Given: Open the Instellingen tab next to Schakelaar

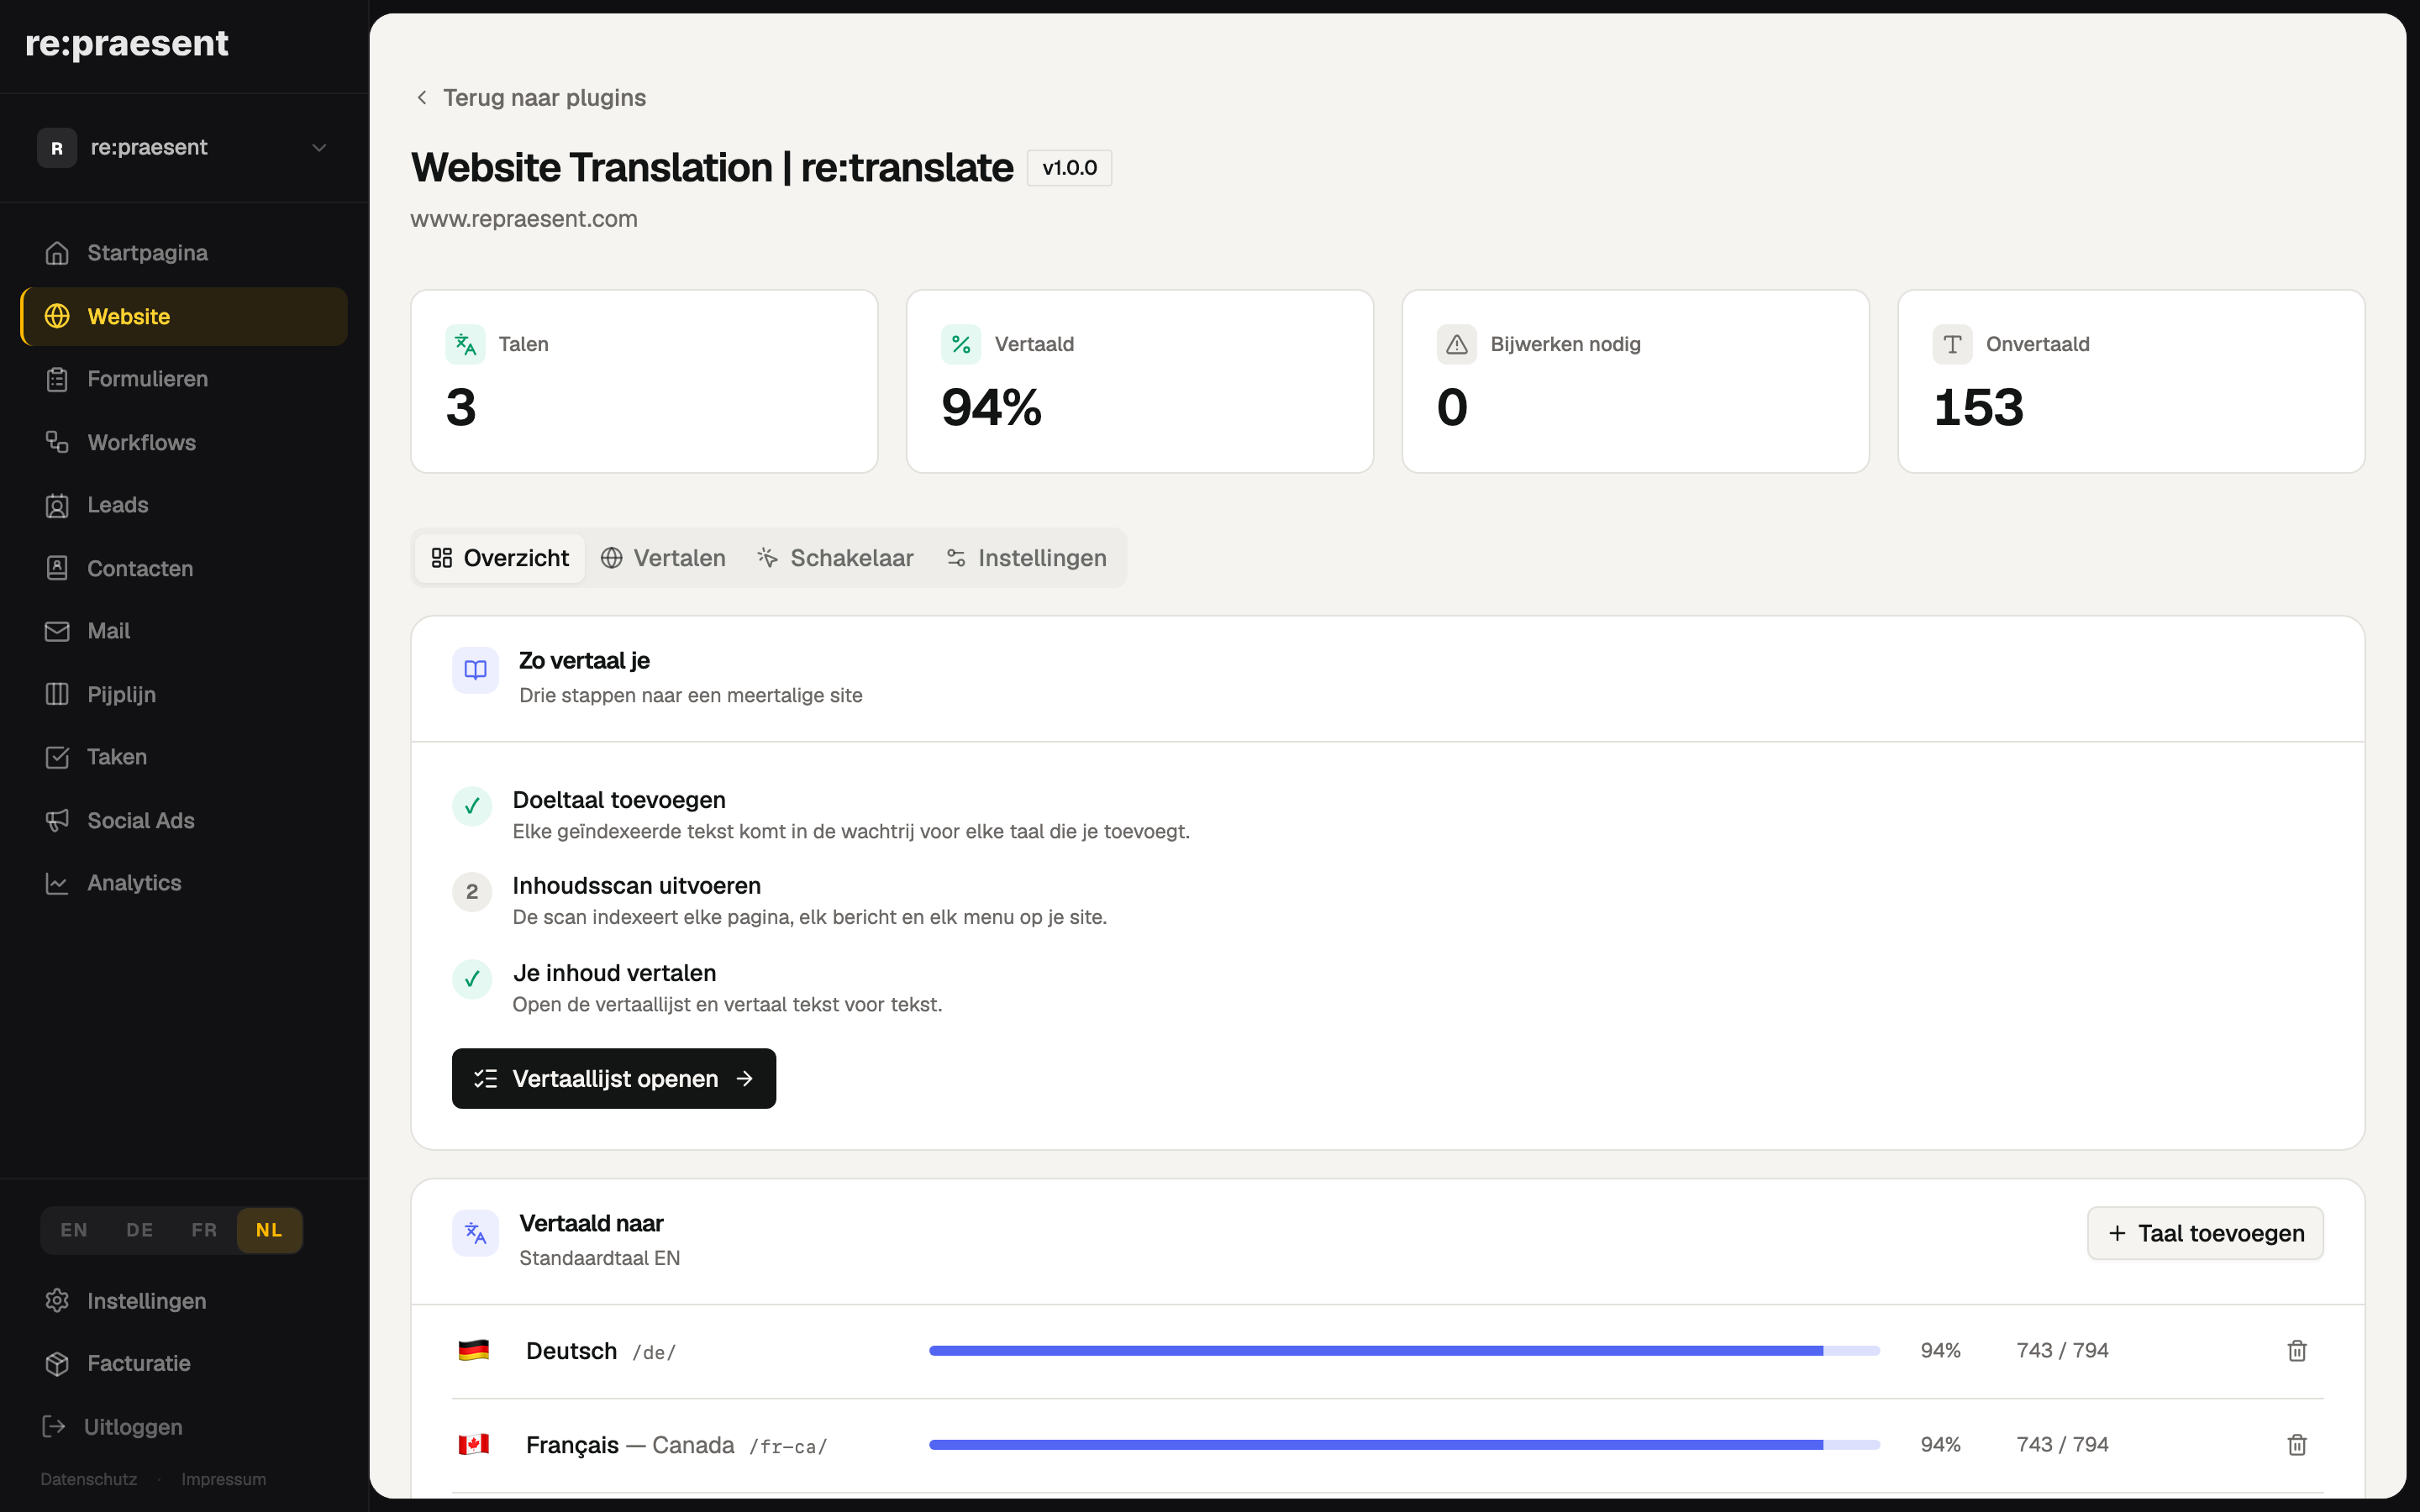Looking at the screenshot, I should click(1027, 558).
